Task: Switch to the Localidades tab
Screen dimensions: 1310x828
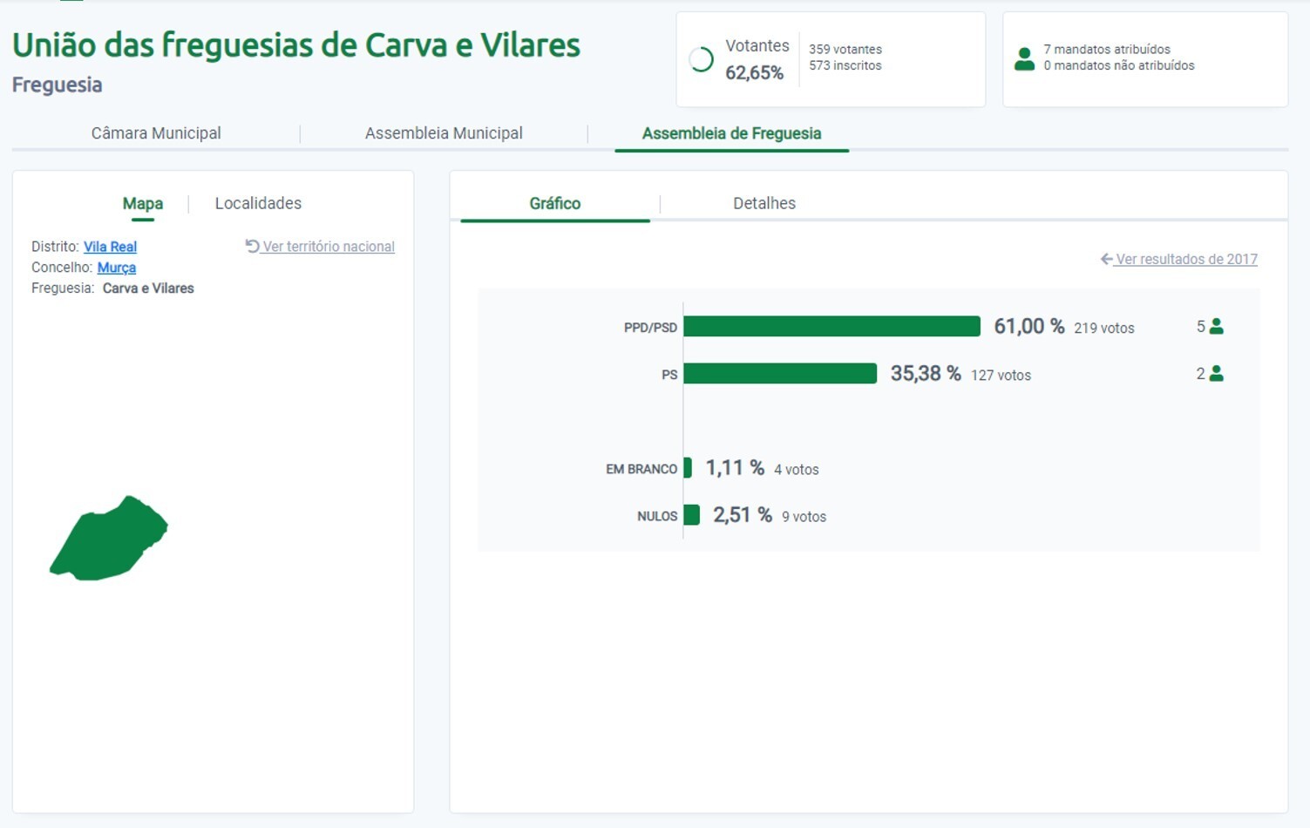Action: coord(258,203)
